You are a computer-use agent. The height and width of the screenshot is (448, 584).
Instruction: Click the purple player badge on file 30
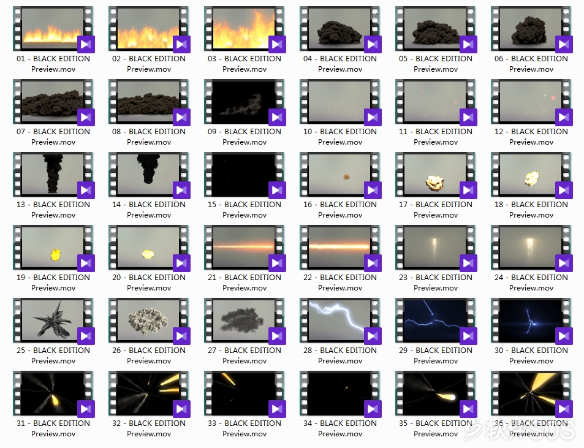click(x=564, y=336)
